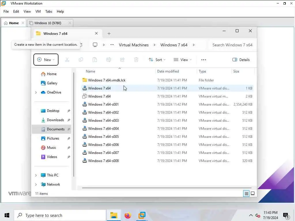295x221 pixels.
Task: Open Gallery in navigation pane
Action: (x=49, y=83)
